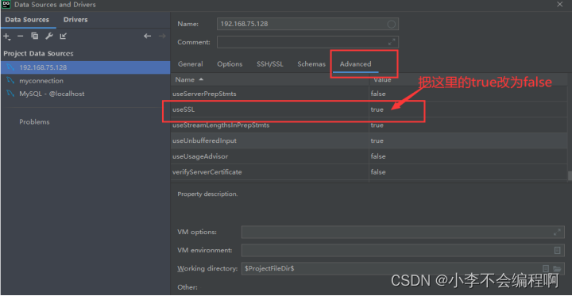This screenshot has width=572, height=296.
Task: Expand the VM options field
Action: (557, 232)
